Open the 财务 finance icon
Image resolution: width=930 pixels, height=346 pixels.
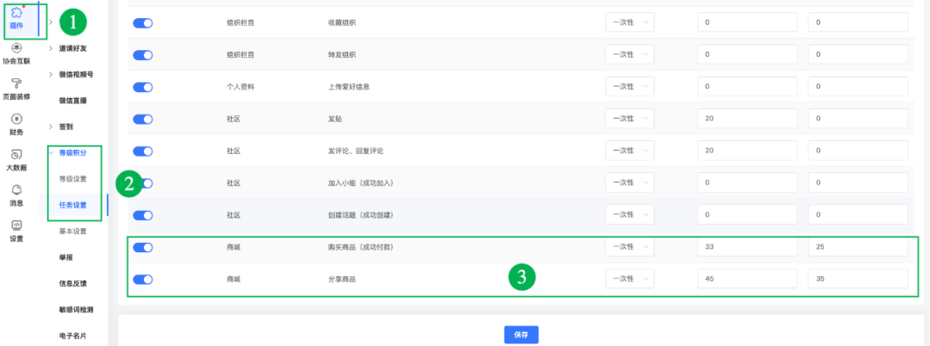pos(16,119)
